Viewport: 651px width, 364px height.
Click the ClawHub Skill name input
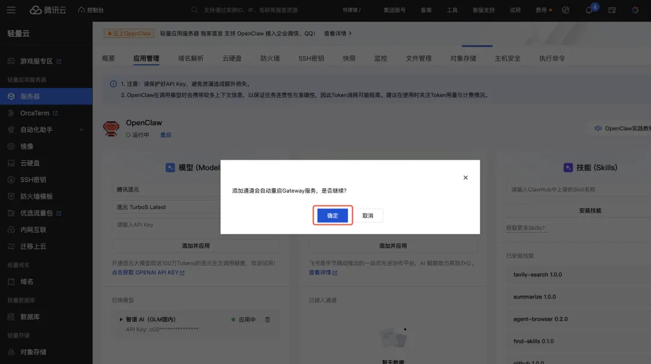pos(579,189)
